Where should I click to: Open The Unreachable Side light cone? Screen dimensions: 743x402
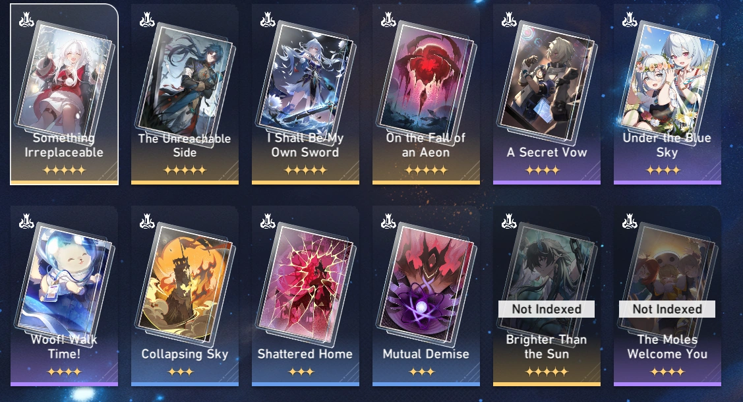tap(185, 94)
